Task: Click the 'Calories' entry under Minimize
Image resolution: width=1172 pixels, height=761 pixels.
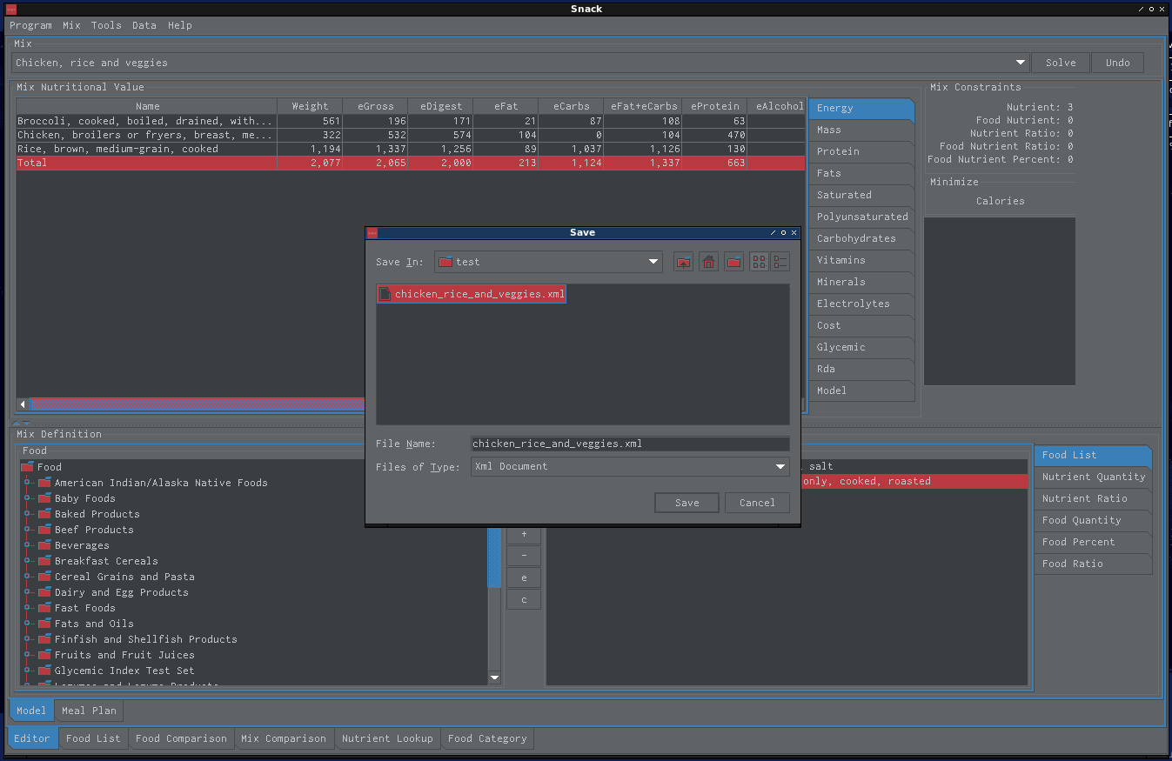Action: [x=1000, y=201]
